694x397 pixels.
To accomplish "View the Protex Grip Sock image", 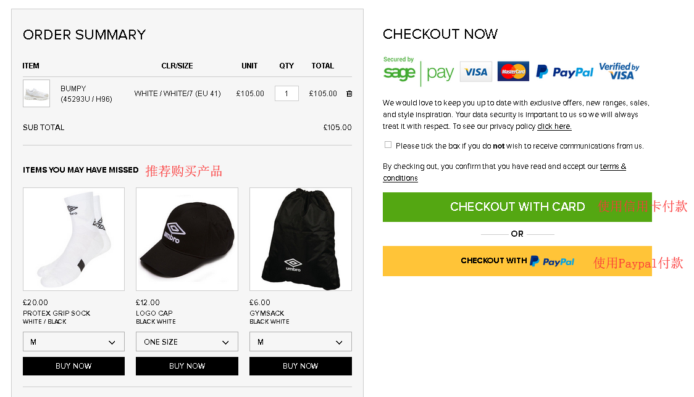I will click(73, 239).
